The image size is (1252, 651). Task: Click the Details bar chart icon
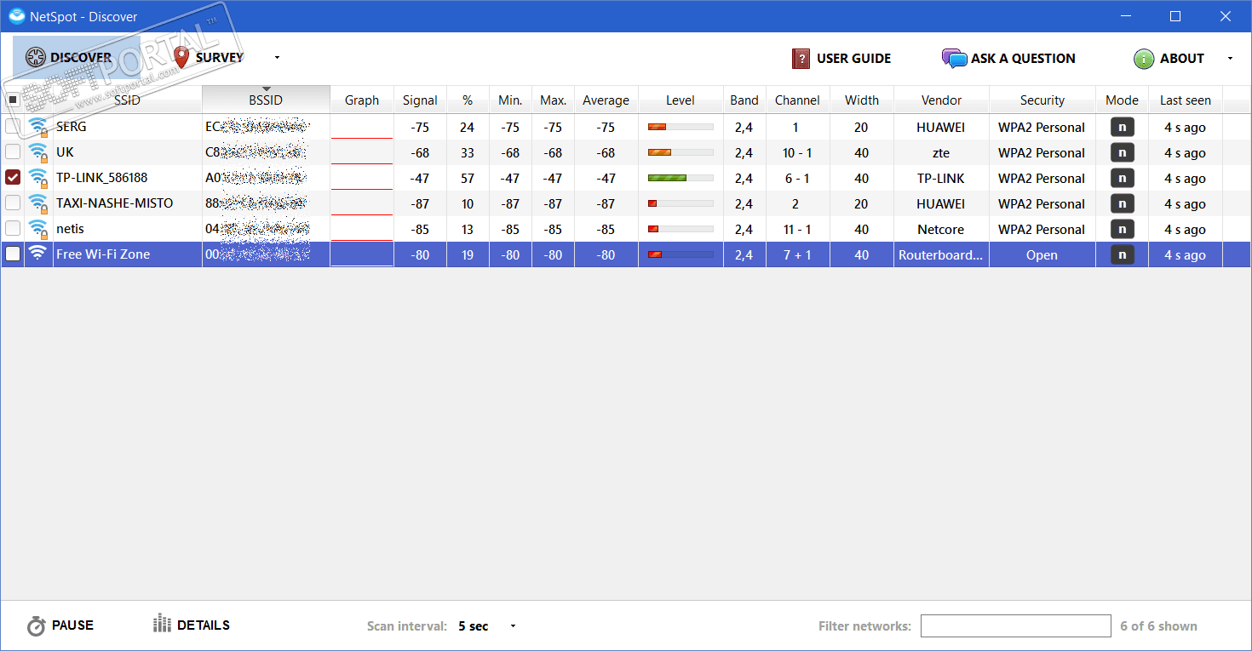162,624
